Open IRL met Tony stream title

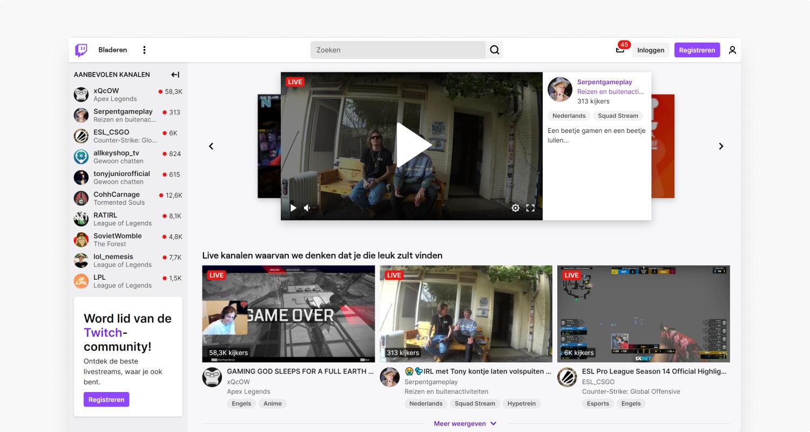click(x=478, y=372)
